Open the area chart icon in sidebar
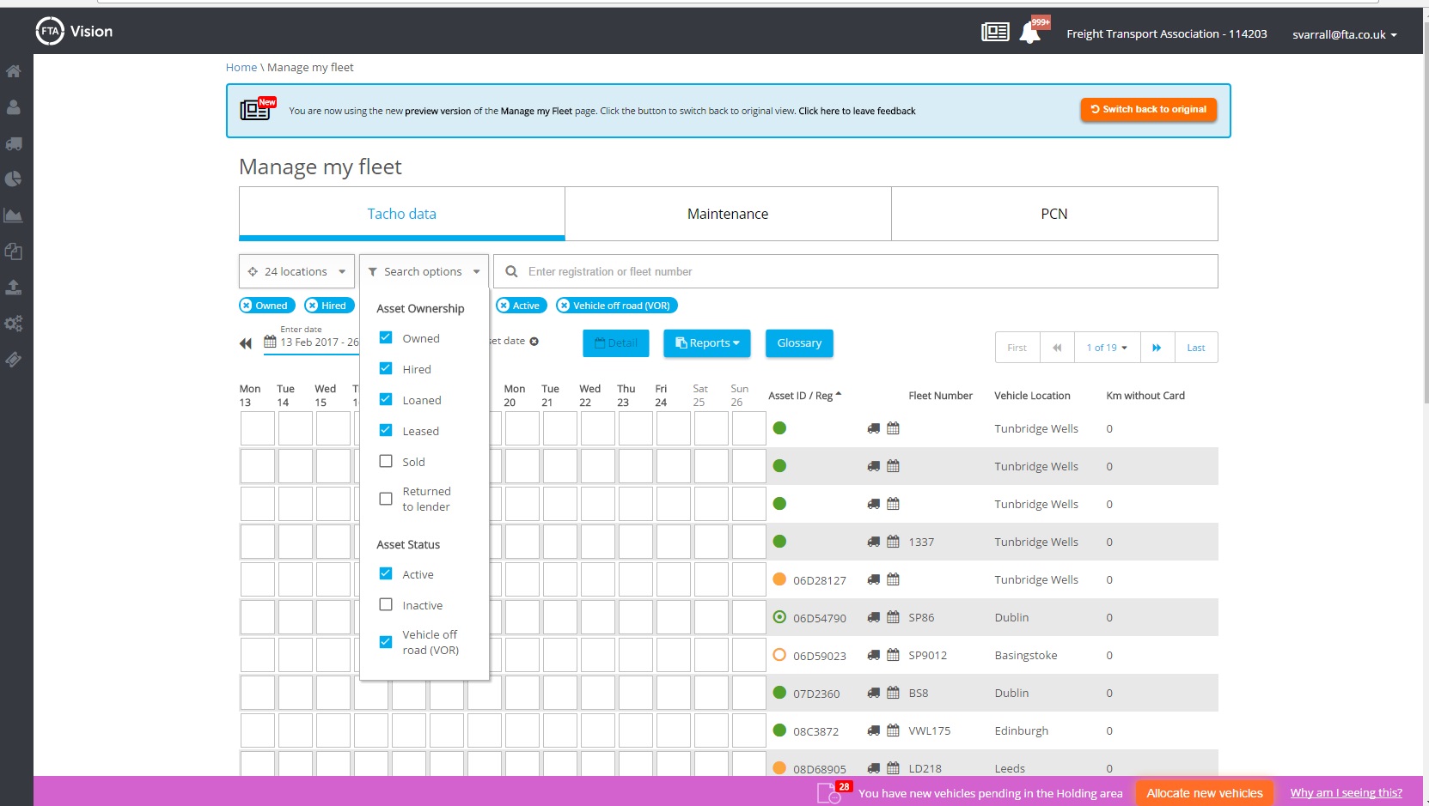The width and height of the screenshot is (1429, 806). 14,215
